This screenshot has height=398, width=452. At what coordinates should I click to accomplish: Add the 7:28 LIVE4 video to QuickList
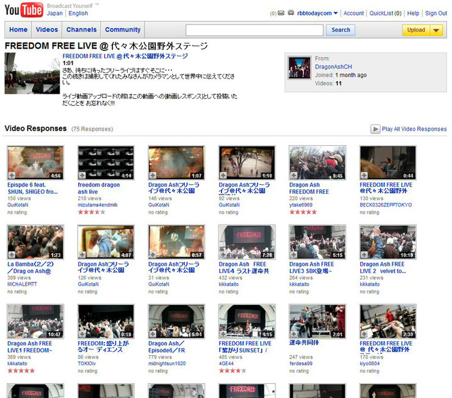point(223,255)
